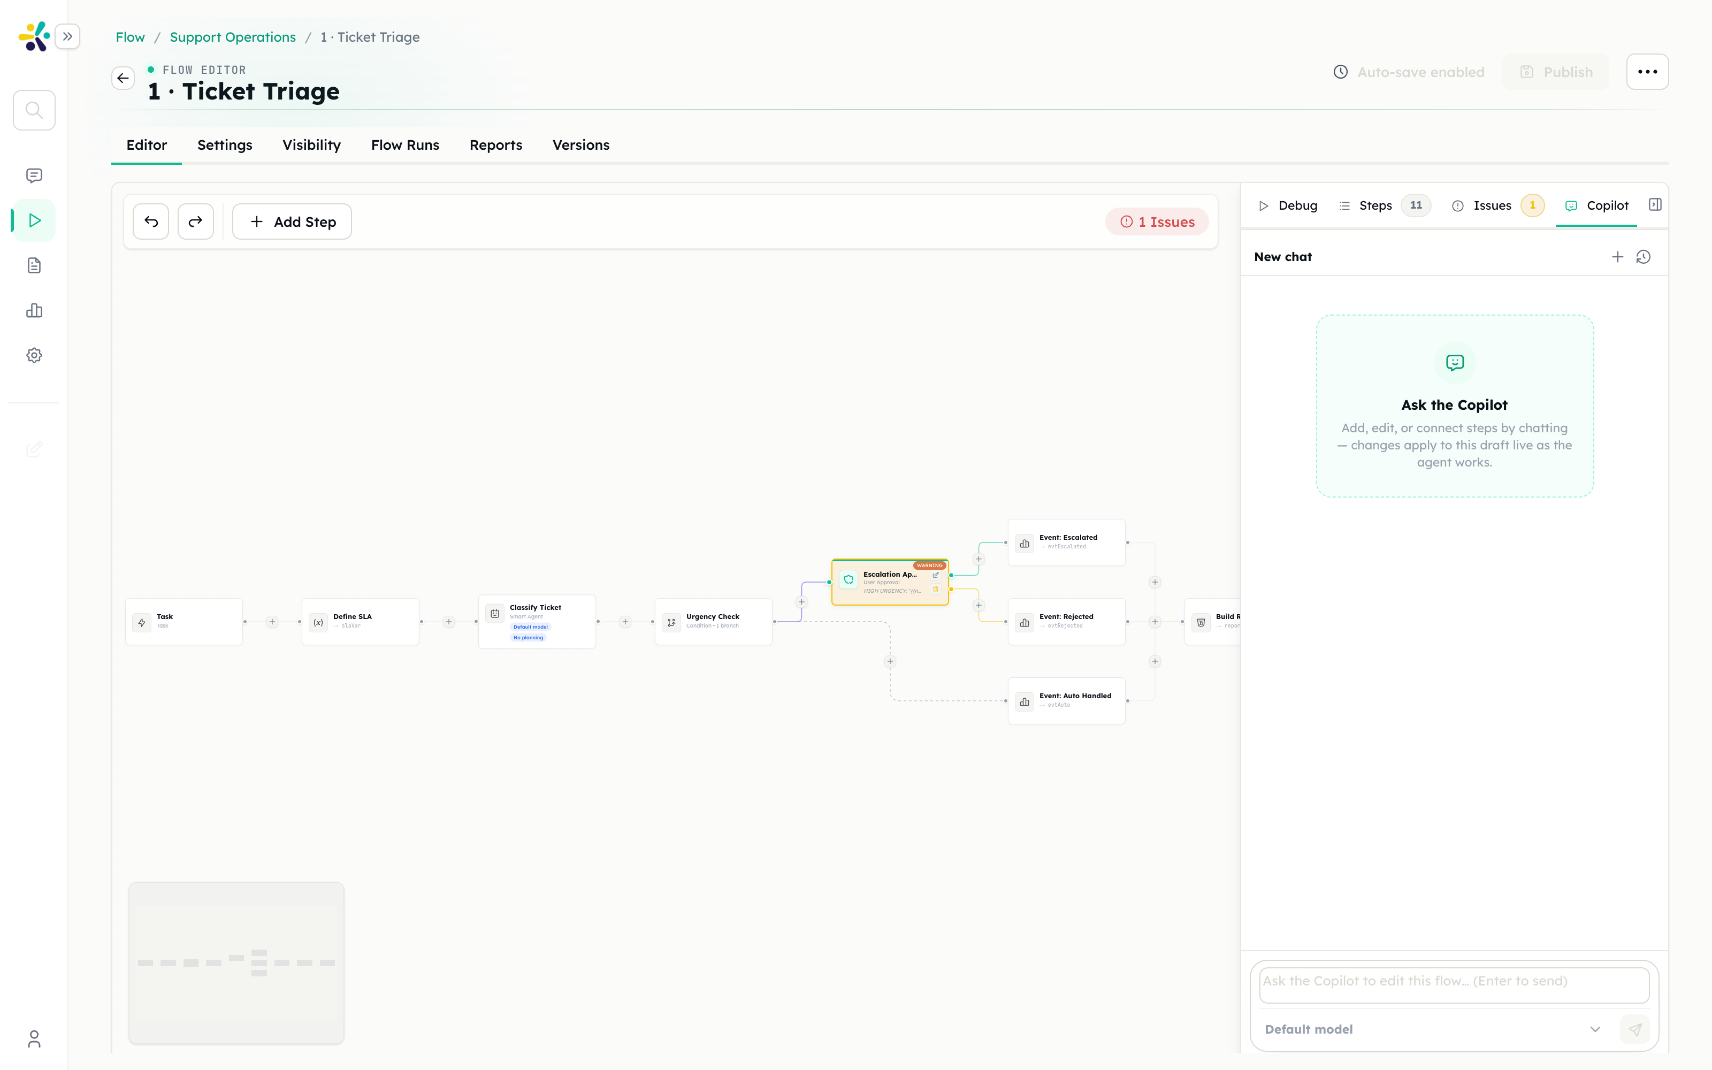Add a step between Classify Ticket and Urgency Check

(x=625, y=621)
